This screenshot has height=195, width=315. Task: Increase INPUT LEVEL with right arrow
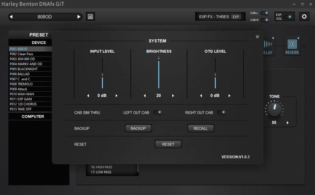pyautogui.click(x=116, y=96)
